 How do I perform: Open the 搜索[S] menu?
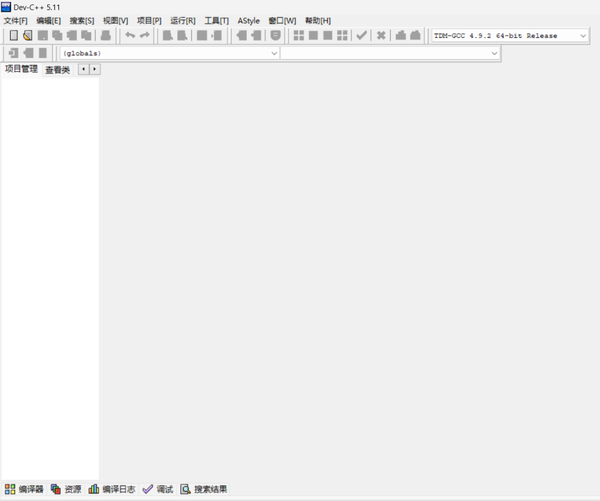tap(82, 21)
